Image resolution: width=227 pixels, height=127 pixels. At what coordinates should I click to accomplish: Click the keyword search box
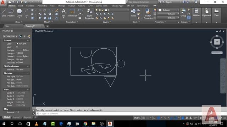pyautogui.click(x=143, y=2)
